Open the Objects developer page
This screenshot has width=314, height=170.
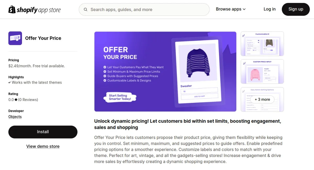pos(15,117)
